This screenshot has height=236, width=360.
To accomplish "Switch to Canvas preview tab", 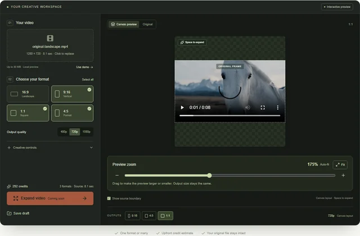I will pyautogui.click(x=124, y=24).
